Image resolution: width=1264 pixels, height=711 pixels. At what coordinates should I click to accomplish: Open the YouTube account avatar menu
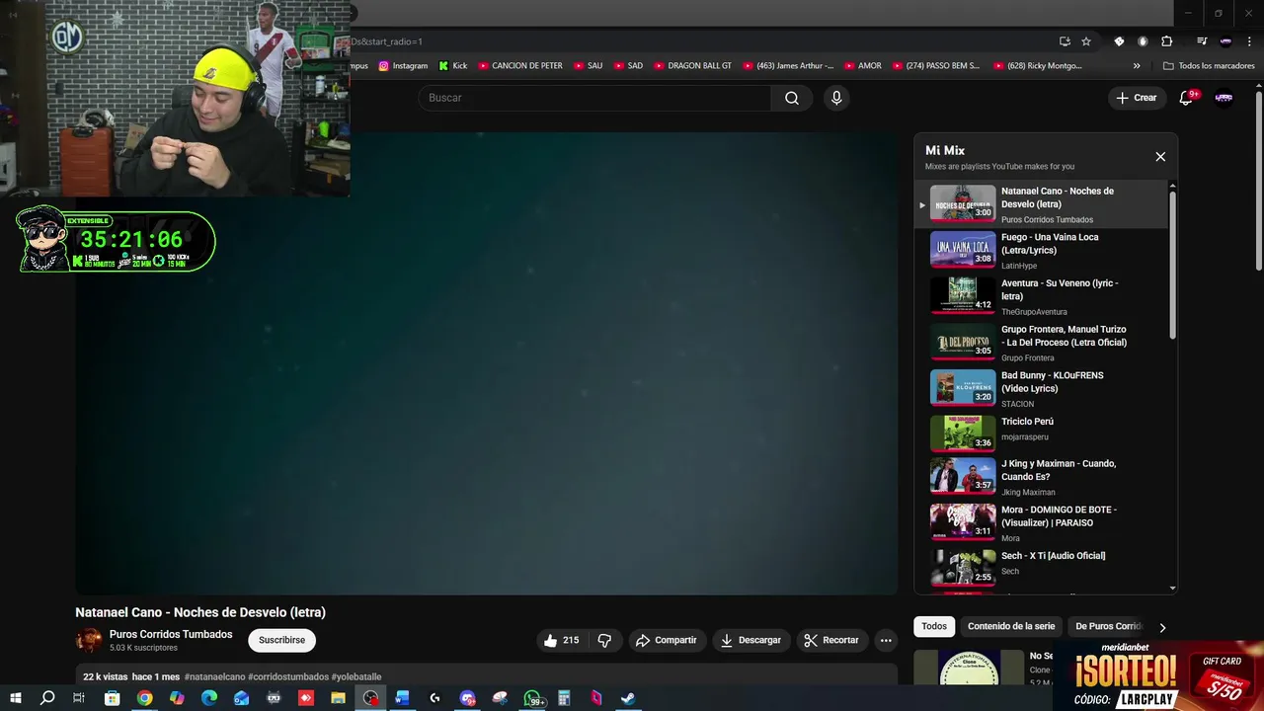click(x=1224, y=98)
